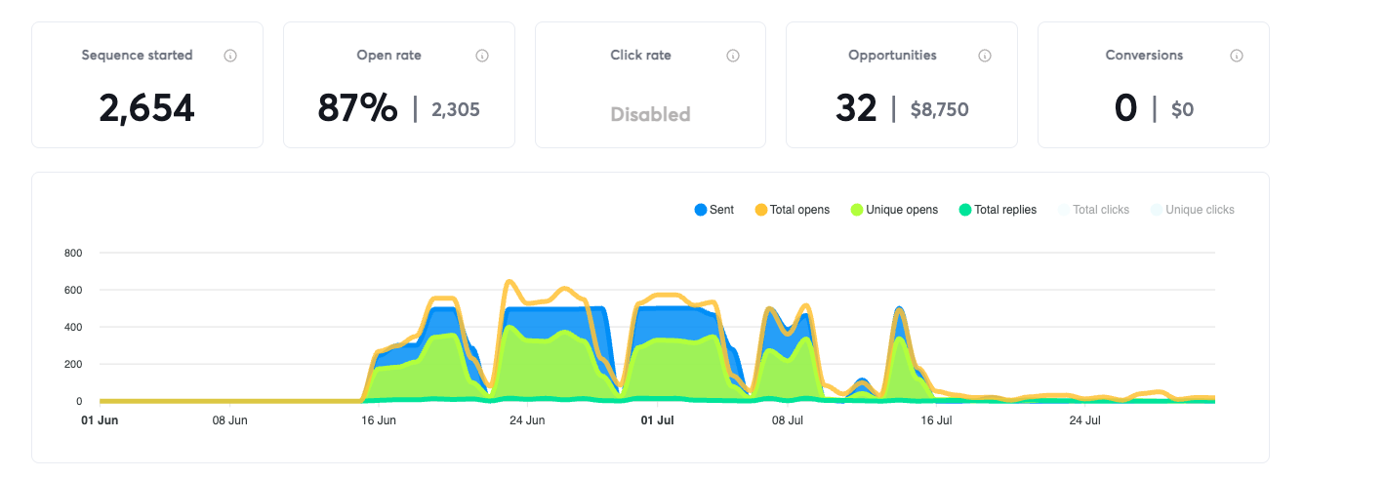Click the orange Total opens color dot
Image resolution: width=1386 pixels, height=478 pixels.
[x=759, y=210]
